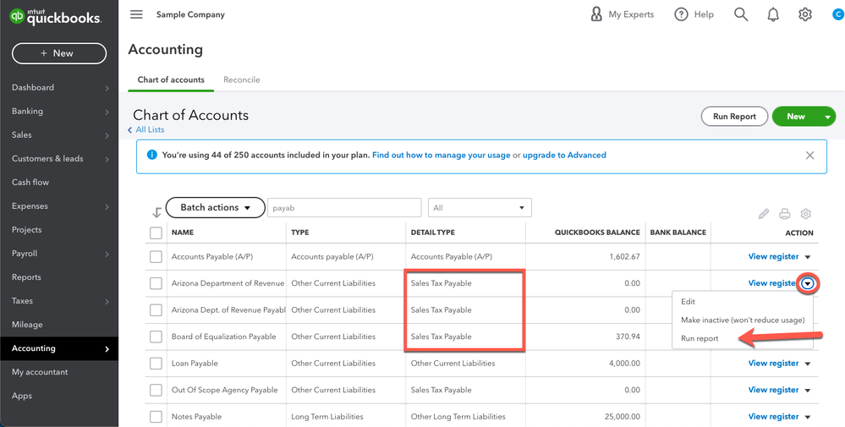Open action arrow for Out Of Scope Agency Payable

coord(807,390)
